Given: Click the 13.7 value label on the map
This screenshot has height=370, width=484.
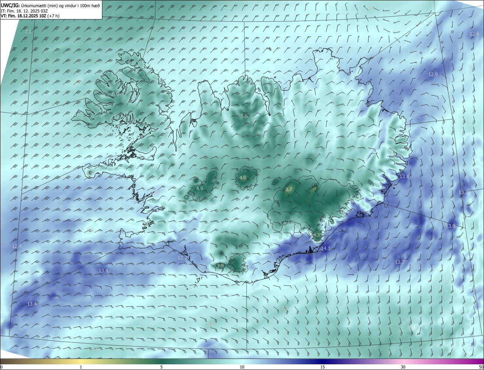Looking at the screenshot, I should [400, 262].
